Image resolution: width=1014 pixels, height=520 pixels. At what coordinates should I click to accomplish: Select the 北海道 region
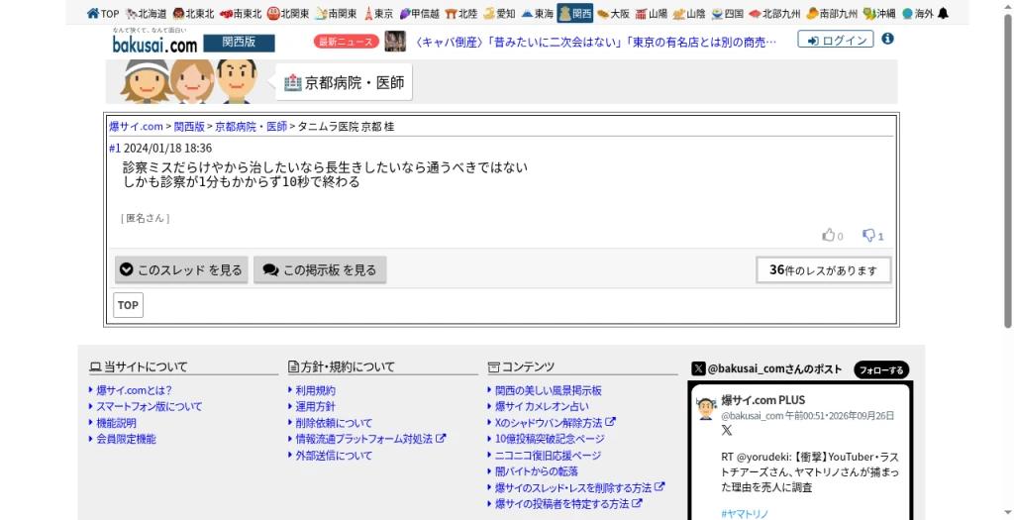147,13
